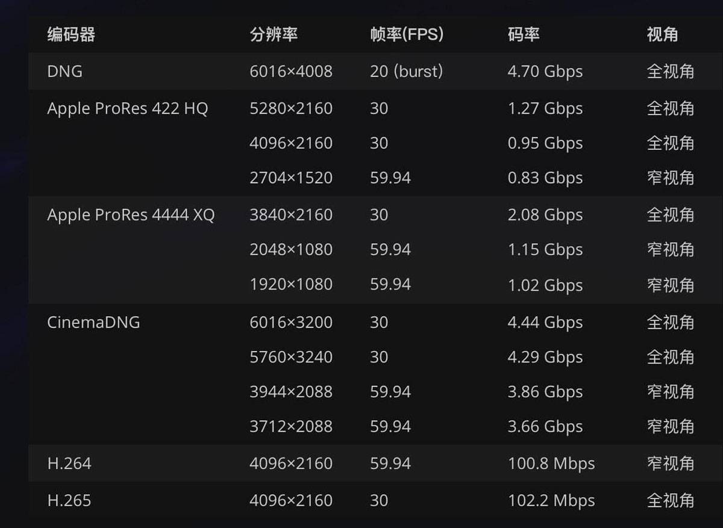Viewport: 723px width, 528px height.
Task: Select the H.265 encoder cell
Action: click(x=69, y=500)
